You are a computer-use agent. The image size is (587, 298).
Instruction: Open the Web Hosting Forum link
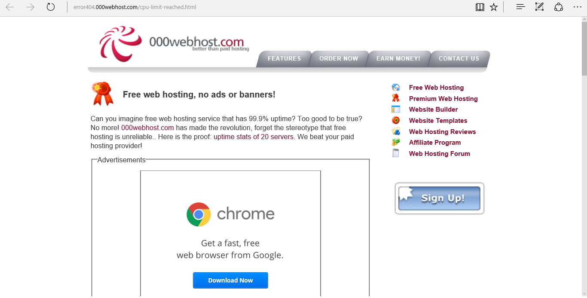tap(439, 154)
